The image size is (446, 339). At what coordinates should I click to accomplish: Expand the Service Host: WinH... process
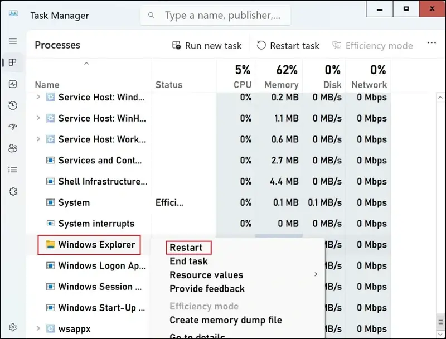coord(38,118)
